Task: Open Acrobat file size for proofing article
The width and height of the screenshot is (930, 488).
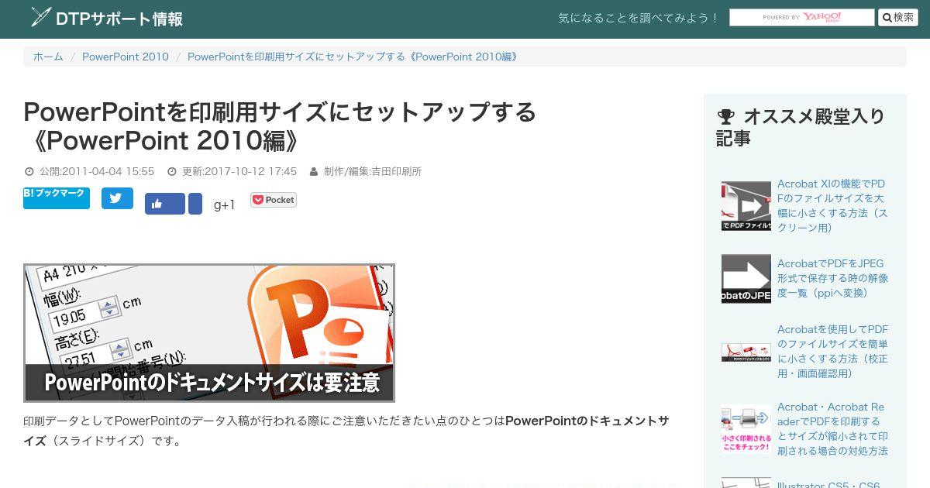Action: tap(832, 351)
